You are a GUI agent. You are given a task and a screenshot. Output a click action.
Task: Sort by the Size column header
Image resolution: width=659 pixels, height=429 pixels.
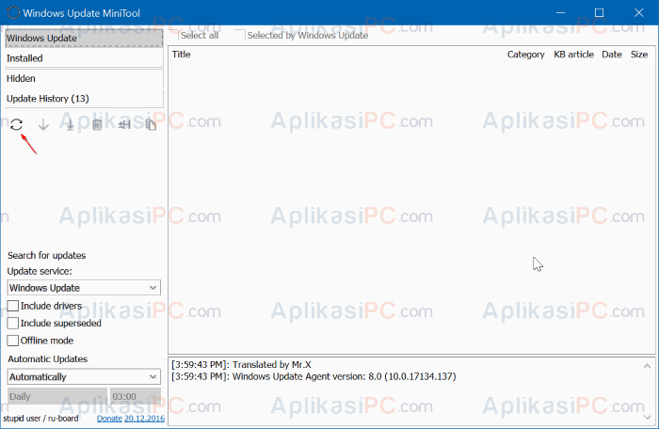(639, 55)
